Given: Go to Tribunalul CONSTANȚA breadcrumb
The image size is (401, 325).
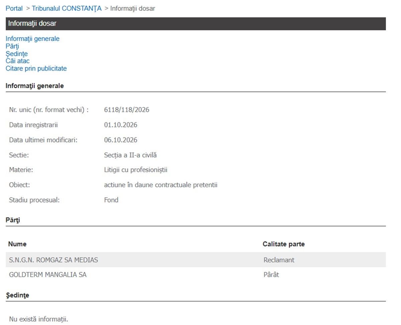Looking at the screenshot, I should (66, 8).
